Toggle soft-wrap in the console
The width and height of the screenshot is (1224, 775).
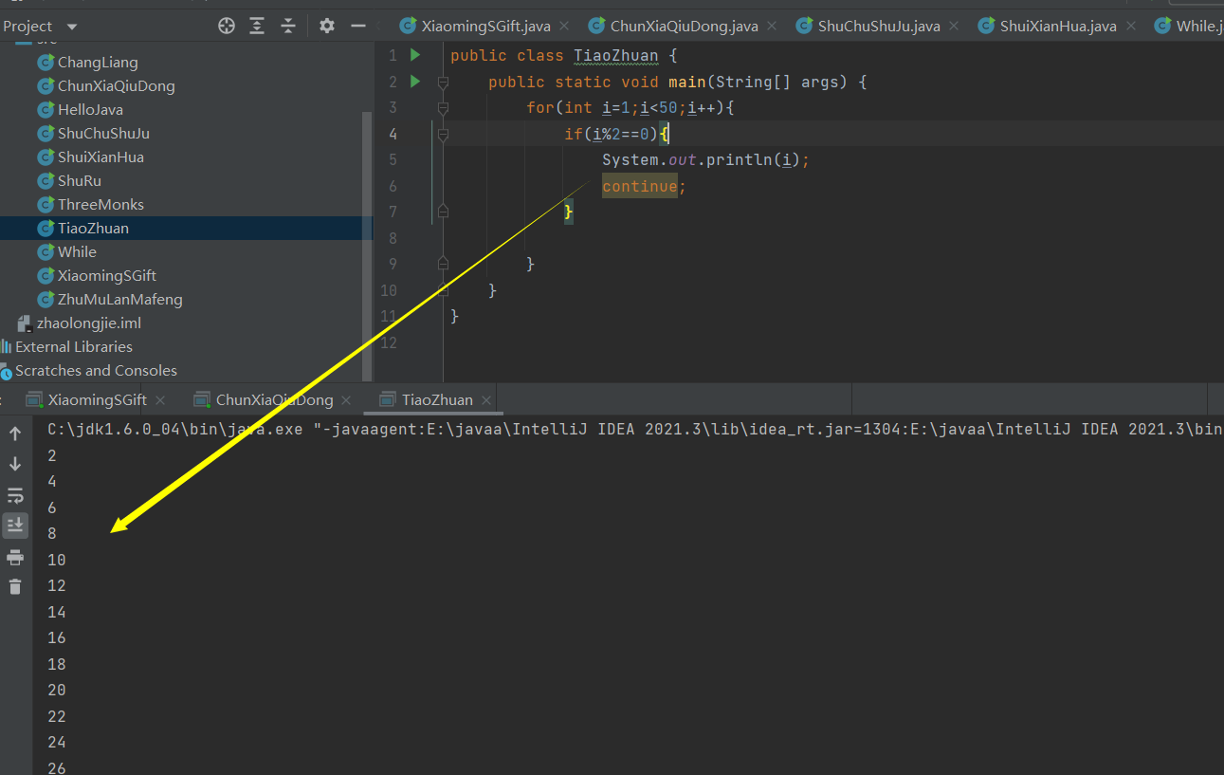point(15,495)
